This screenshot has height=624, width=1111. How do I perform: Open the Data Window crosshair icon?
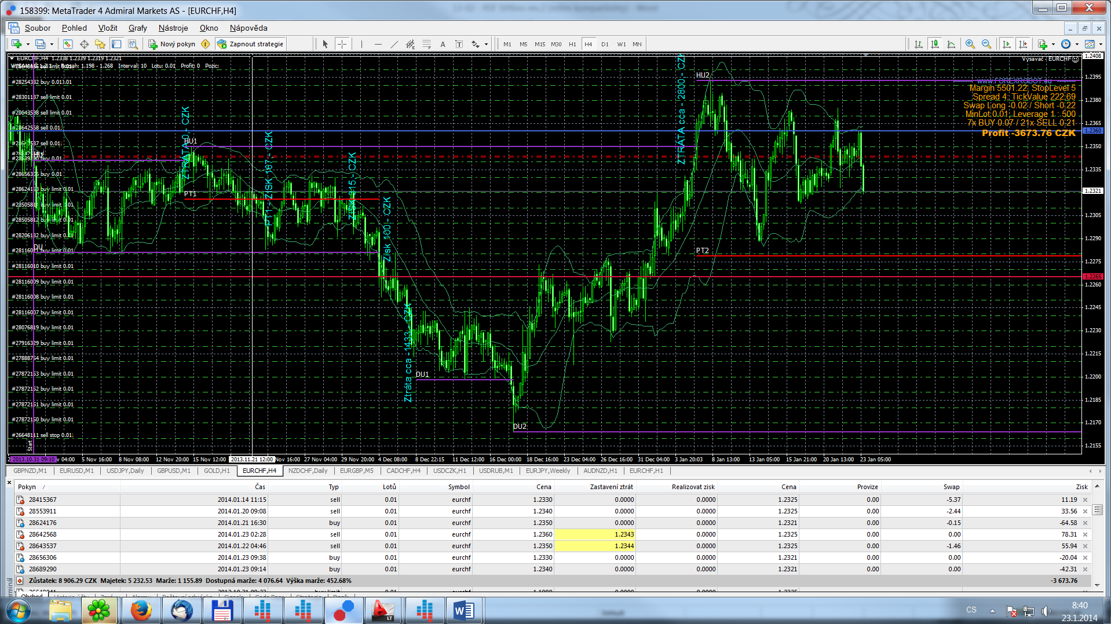(x=84, y=44)
